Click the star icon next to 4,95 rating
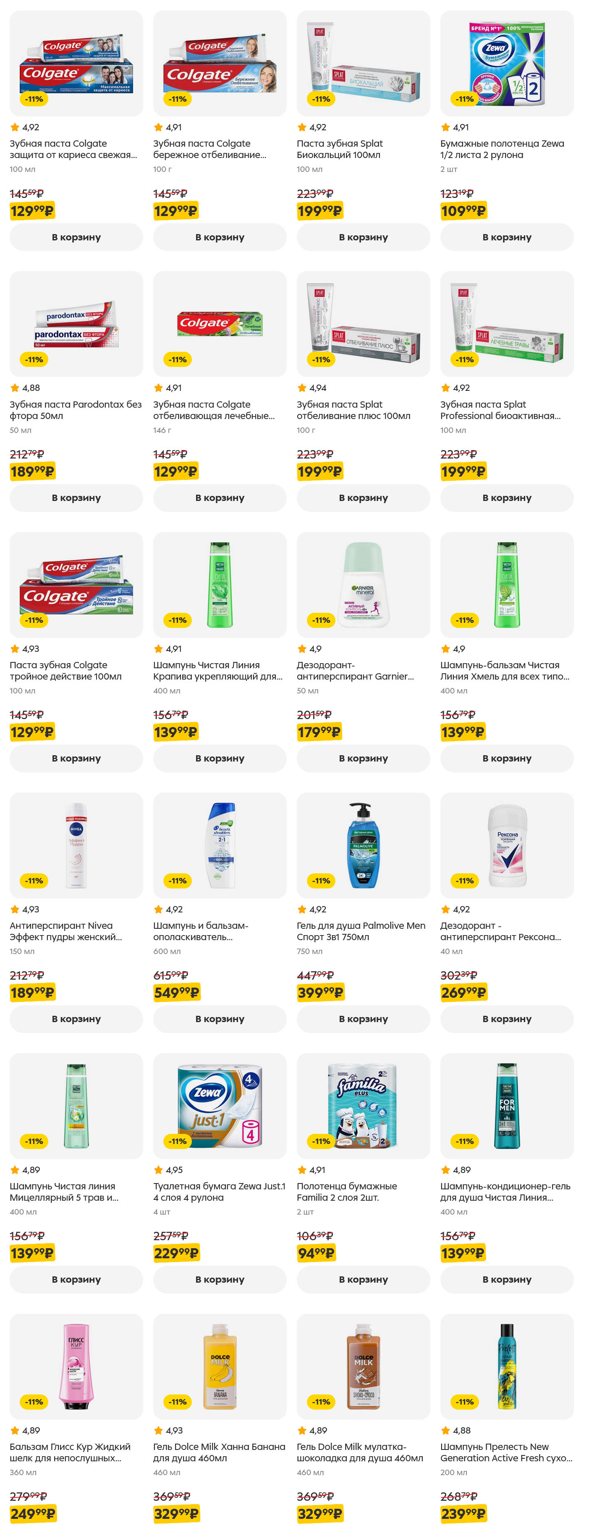Viewport: 597px width, 1526px height. click(x=158, y=1169)
